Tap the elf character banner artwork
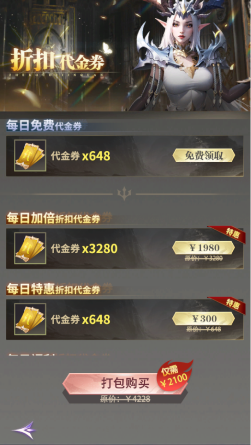251x445 pixels. click(x=188, y=56)
